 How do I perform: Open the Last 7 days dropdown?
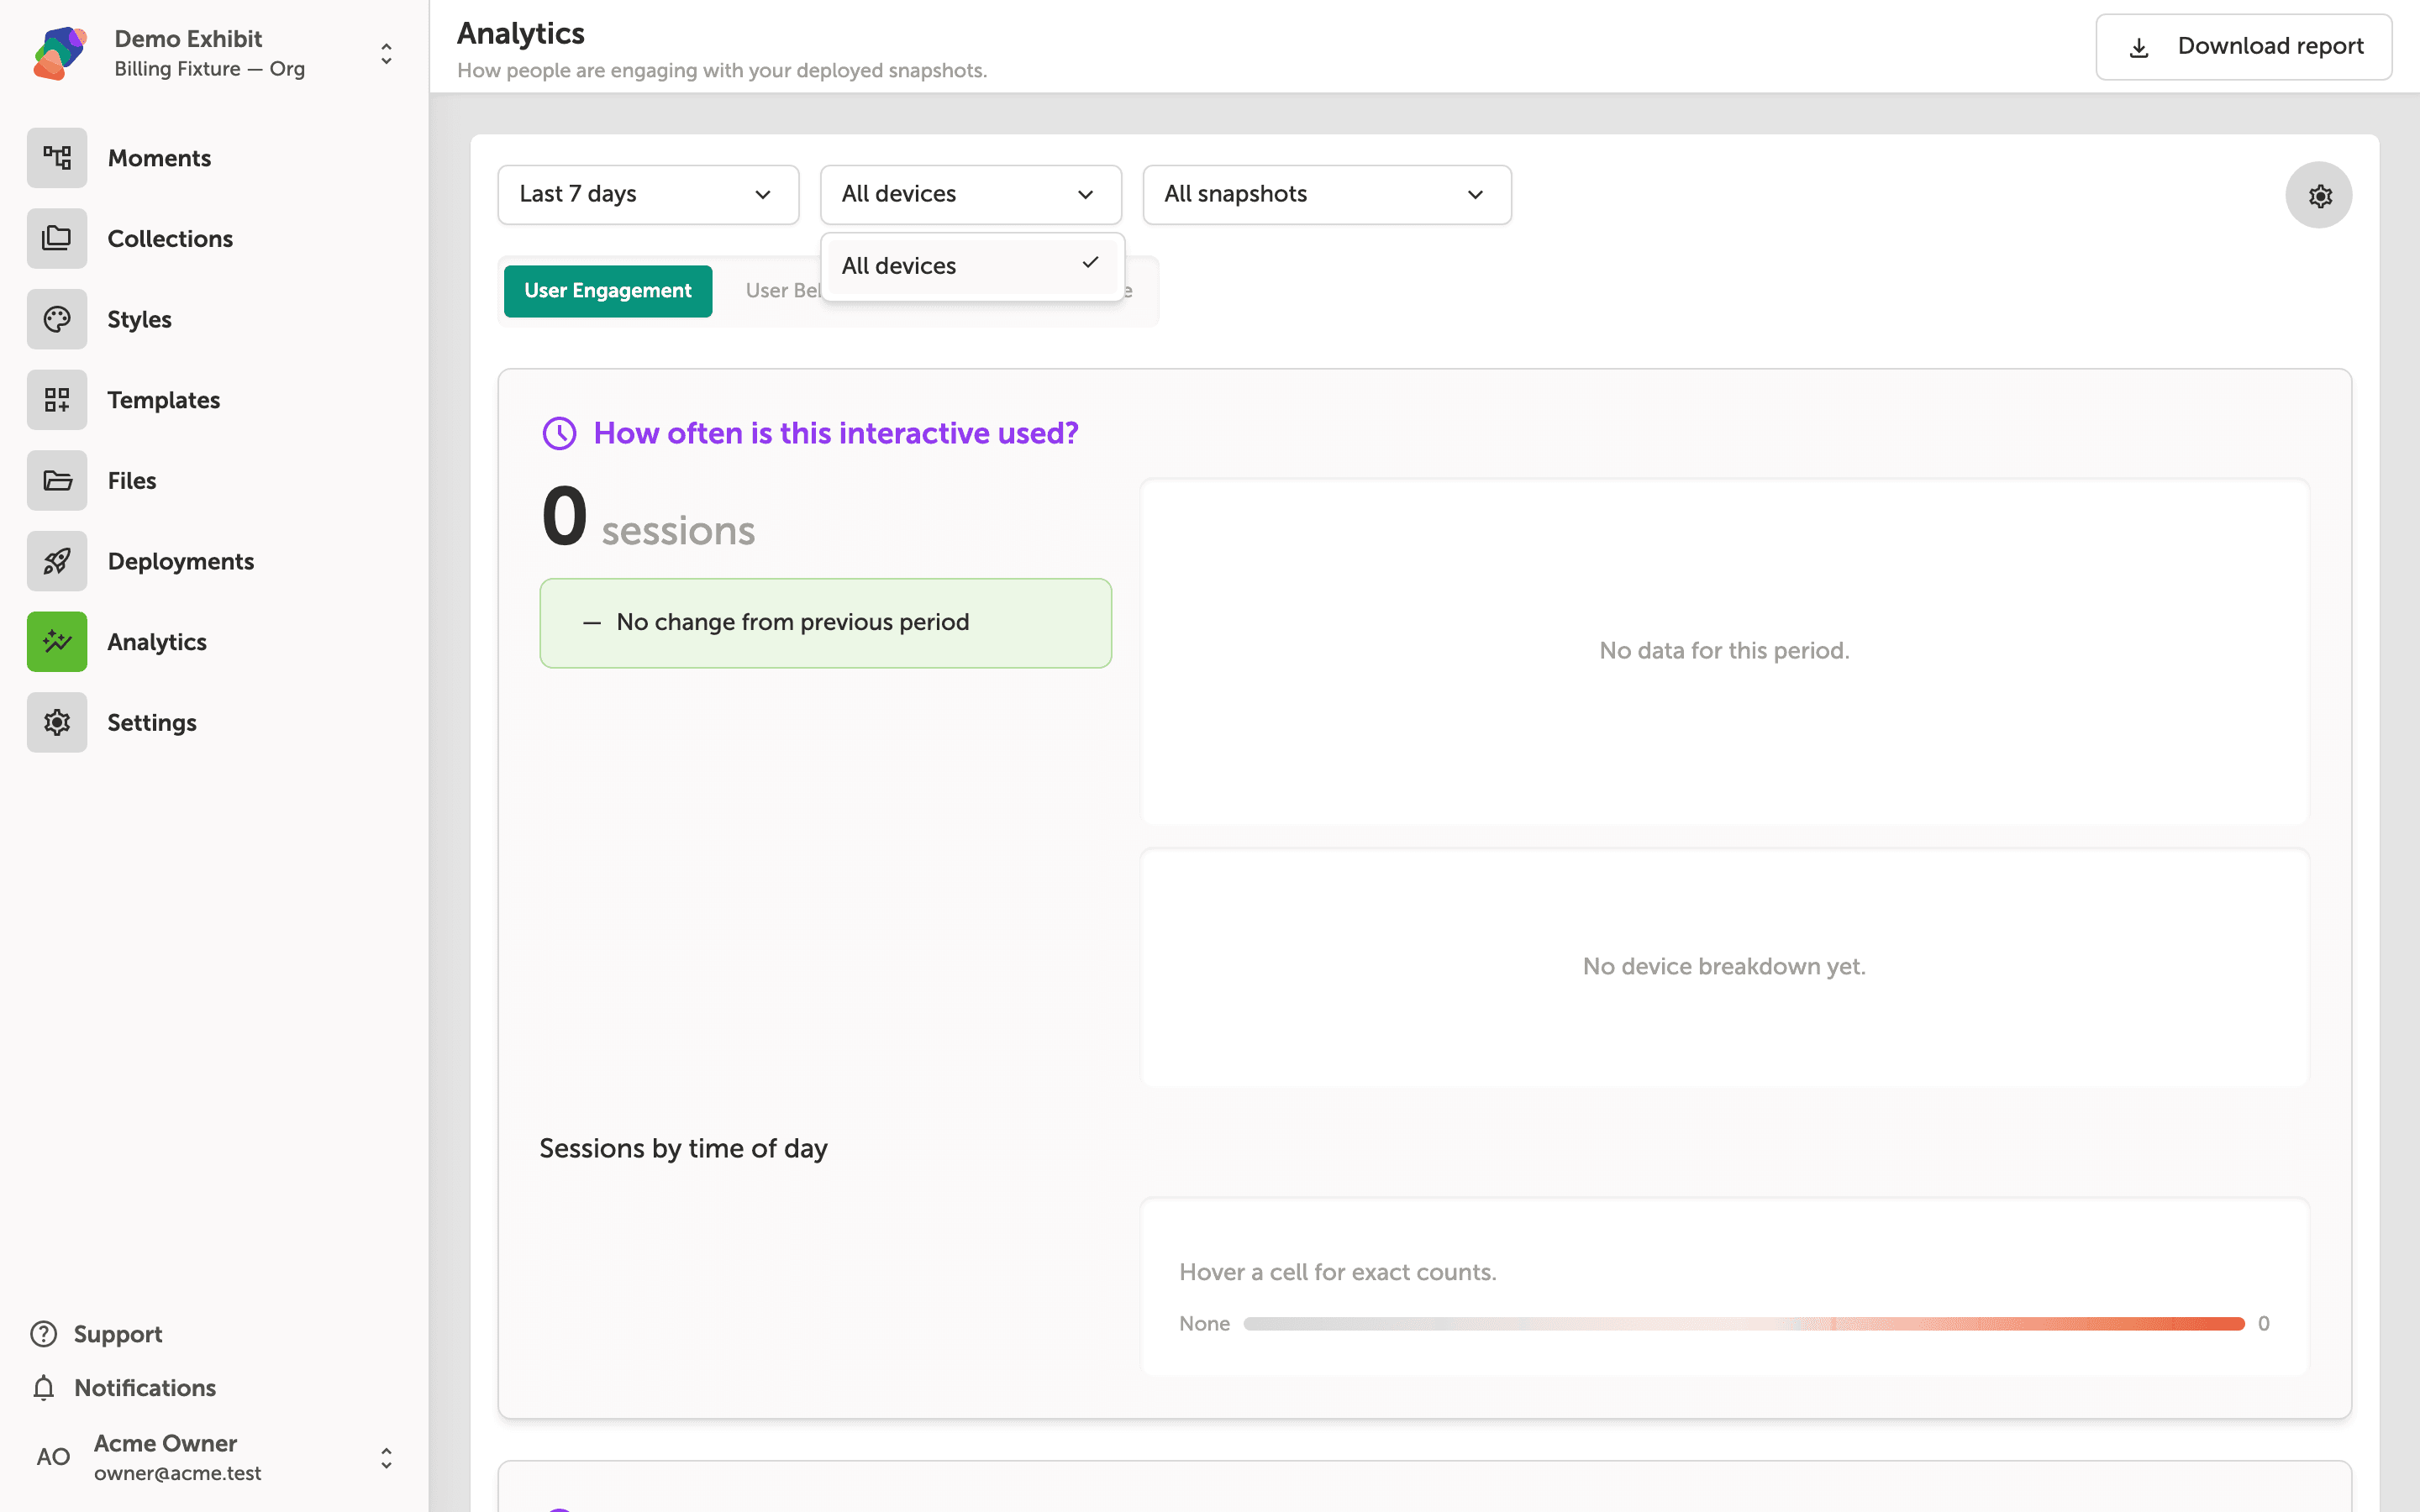648,195
